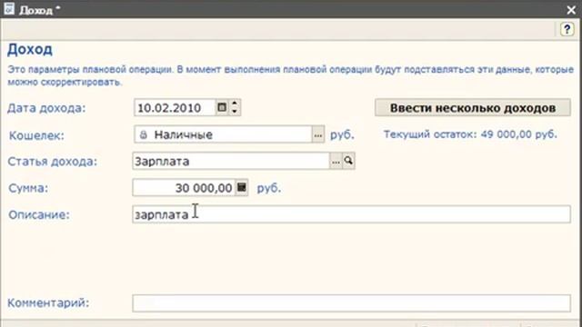This screenshot has height=327, width=582.
Task: Open the Кошелек selection ellipsis button
Action: (x=317, y=135)
